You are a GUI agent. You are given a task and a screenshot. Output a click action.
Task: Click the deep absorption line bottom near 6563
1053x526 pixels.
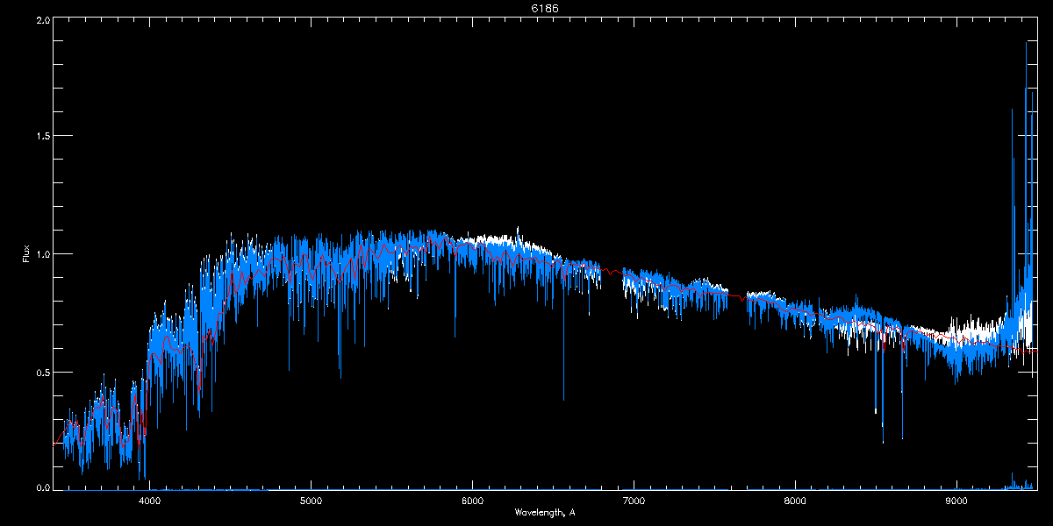(563, 399)
